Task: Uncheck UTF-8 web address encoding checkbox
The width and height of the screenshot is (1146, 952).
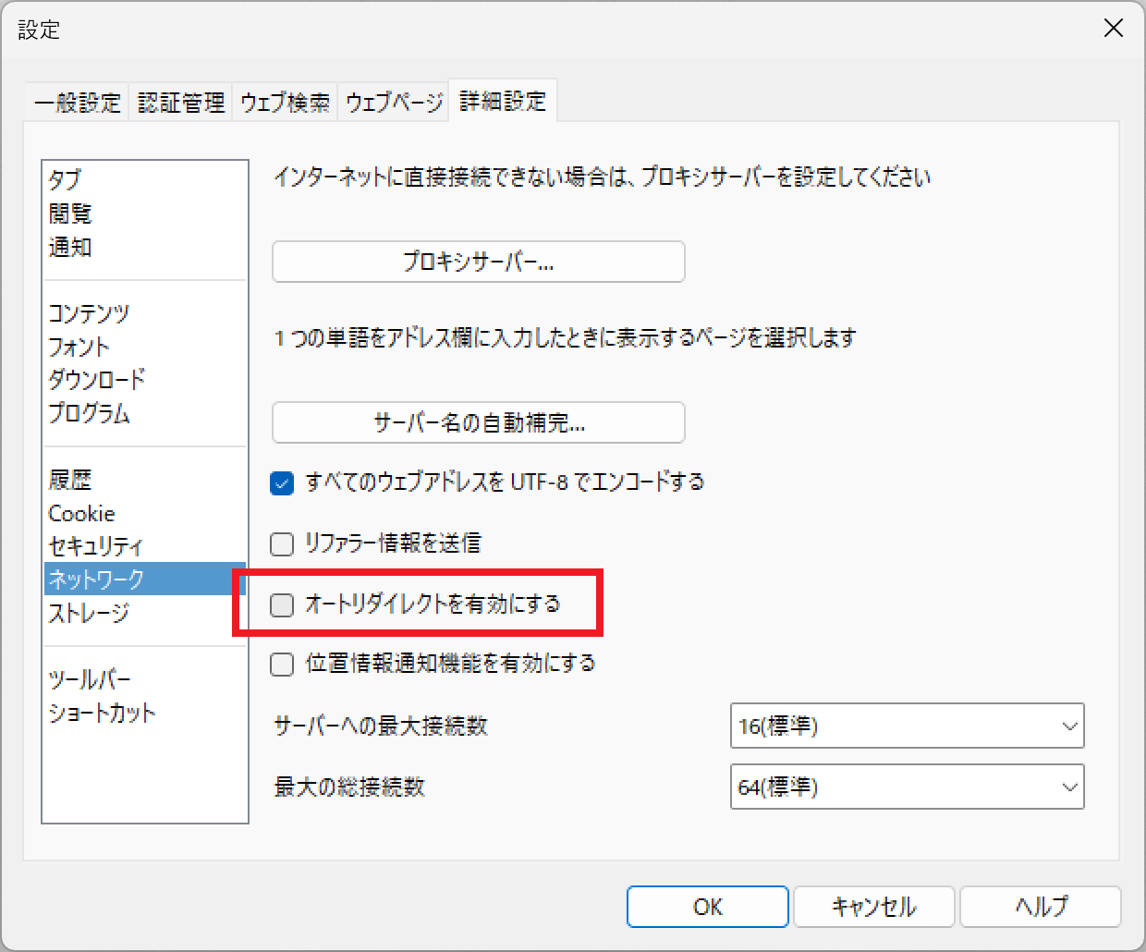Action: tap(282, 482)
